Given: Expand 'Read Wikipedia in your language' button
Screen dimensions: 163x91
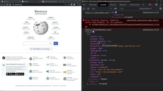Looking at the screenshot, I should tap(41, 49).
